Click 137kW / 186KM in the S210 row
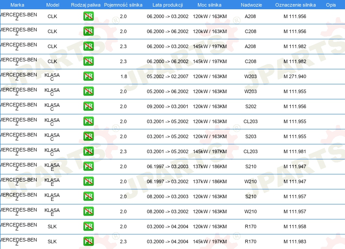345x249 pixels. coord(210,166)
